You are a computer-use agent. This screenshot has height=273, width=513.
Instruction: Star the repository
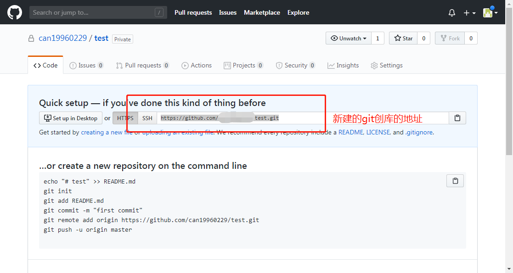[403, 38]
